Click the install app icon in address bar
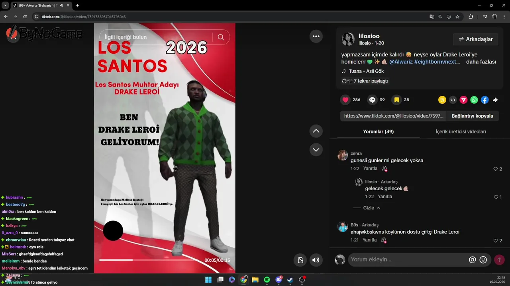This screenshot has height=286, width=510. (x=449, y=17)
